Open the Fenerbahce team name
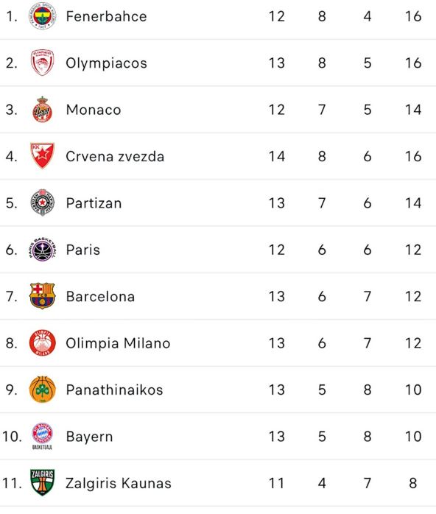The width and height of the screenshot is (436, 514). click(x=106, y=16)
